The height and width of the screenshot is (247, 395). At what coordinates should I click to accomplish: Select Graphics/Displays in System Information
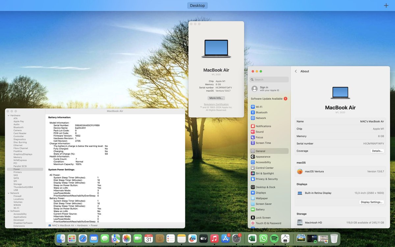tap(23, 154)
